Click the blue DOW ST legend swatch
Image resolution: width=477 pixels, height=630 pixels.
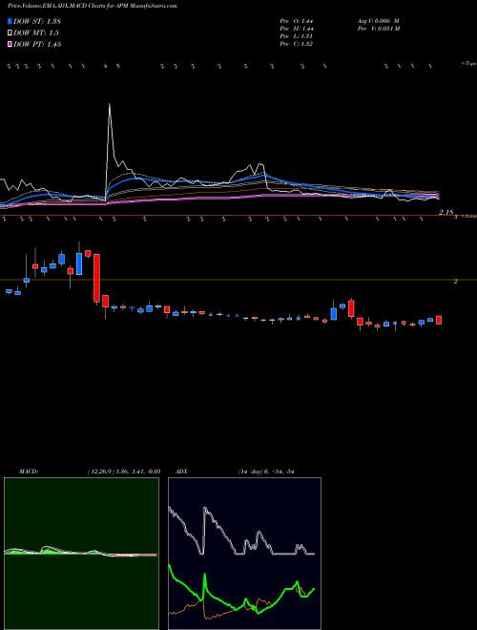10,21
